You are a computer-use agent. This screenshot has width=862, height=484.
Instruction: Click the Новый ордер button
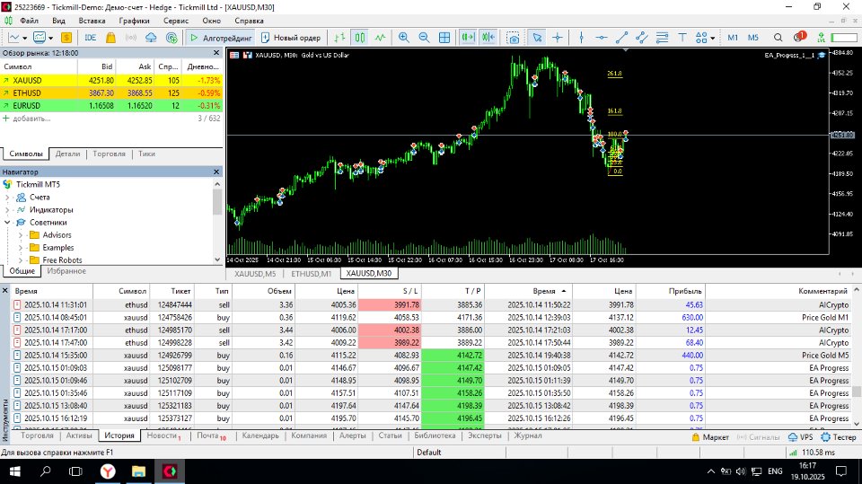[x=291, y=38]
